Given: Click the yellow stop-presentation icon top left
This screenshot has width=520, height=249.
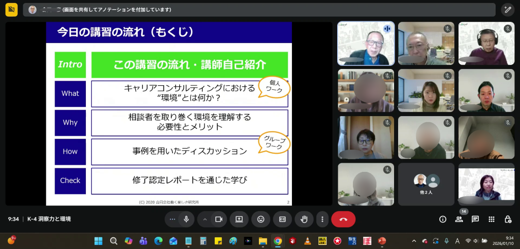Looking at the screenshot, I should 11,10.
